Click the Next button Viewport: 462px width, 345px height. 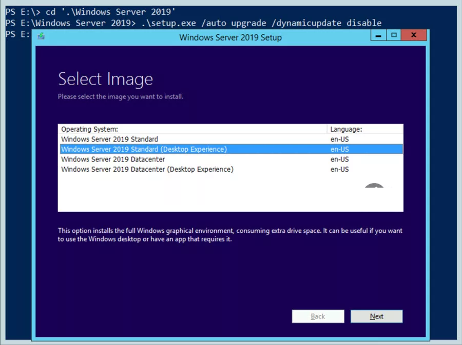point(376,316)
